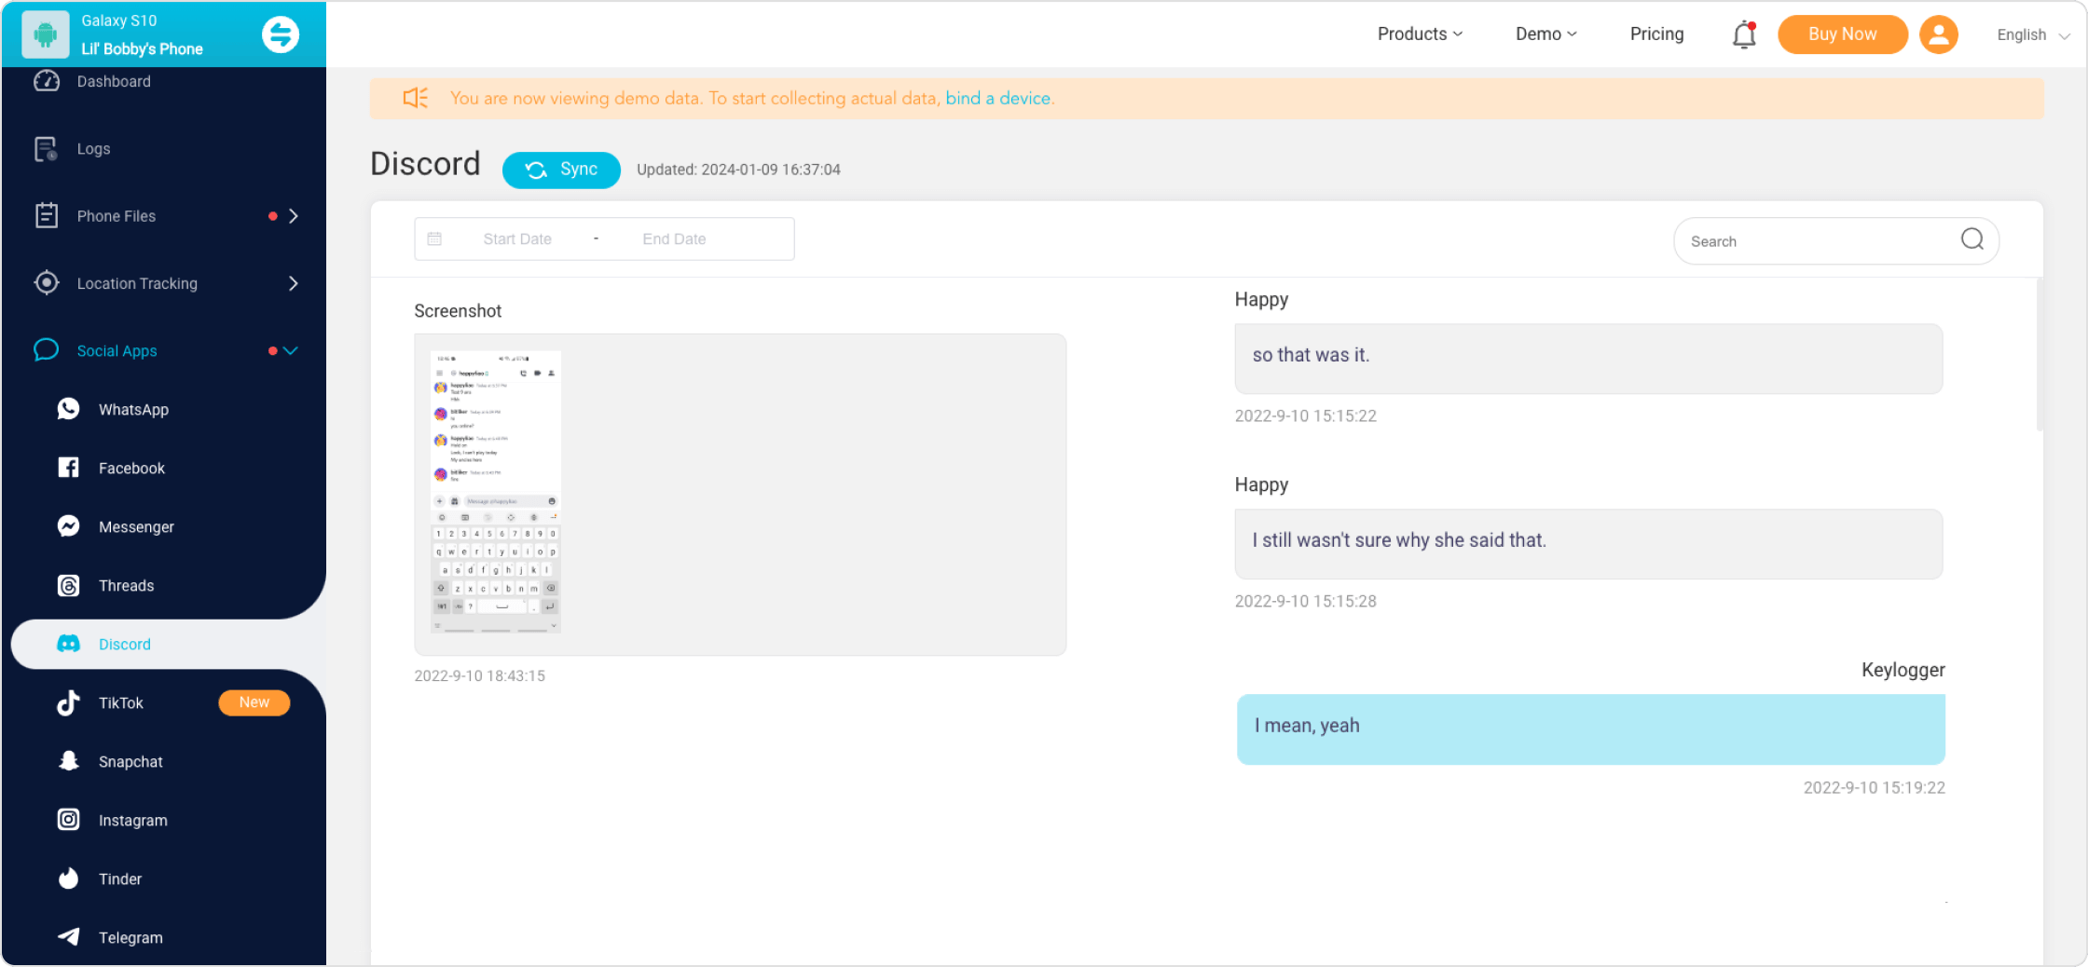Click the WhatsApp icon

point(68,409)
